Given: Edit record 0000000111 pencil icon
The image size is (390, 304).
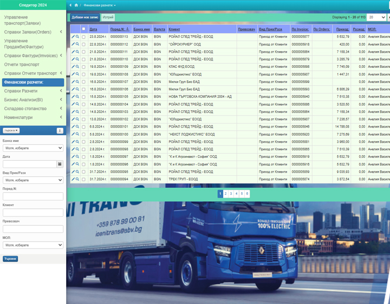Looking at the screenshot, I should (x=73, y=52).
